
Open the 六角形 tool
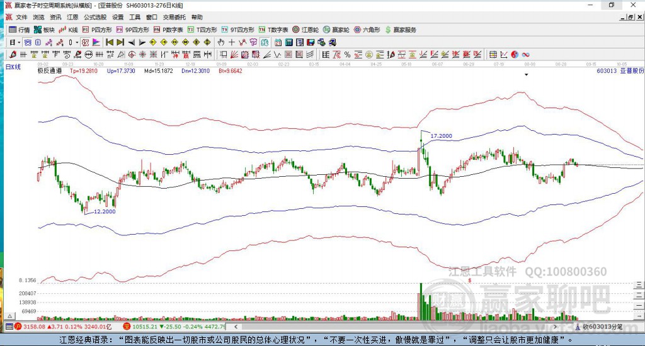(x=367, y=30)
